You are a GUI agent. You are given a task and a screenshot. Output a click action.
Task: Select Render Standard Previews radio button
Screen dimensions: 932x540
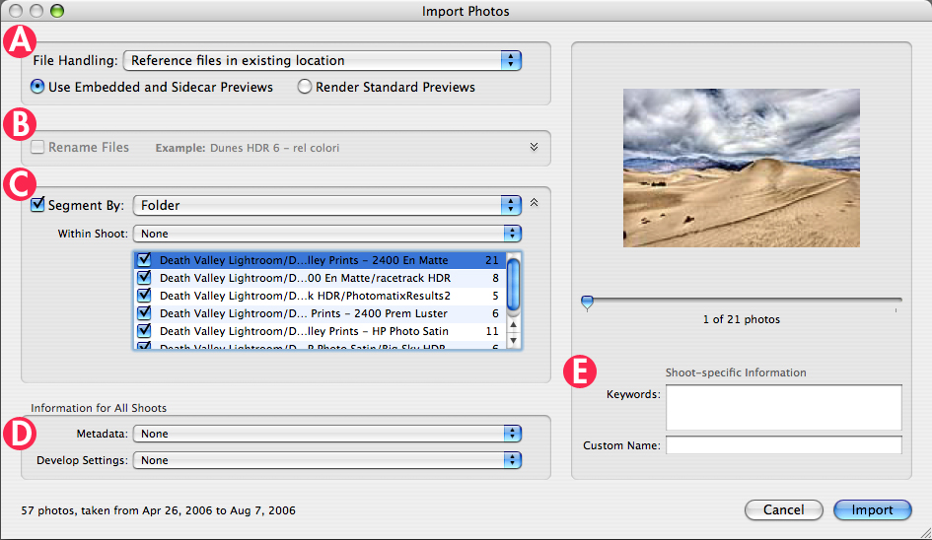coord(305,87)
